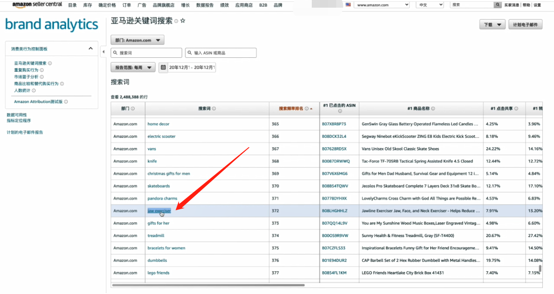554x294 pixels.
Task: Click the 输入 ASIN 或商品 input field
Action: [221, 53]
